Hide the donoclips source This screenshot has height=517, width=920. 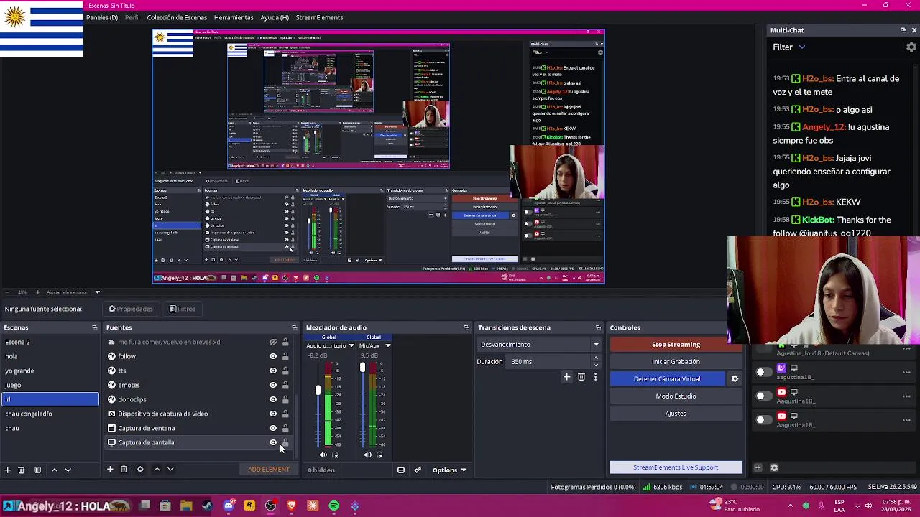tap(273, 399)
